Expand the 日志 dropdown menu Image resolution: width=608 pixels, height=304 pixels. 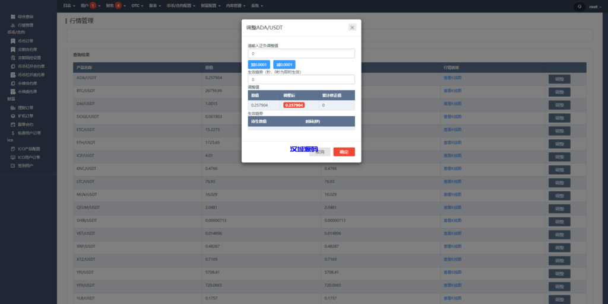point(69,6)
